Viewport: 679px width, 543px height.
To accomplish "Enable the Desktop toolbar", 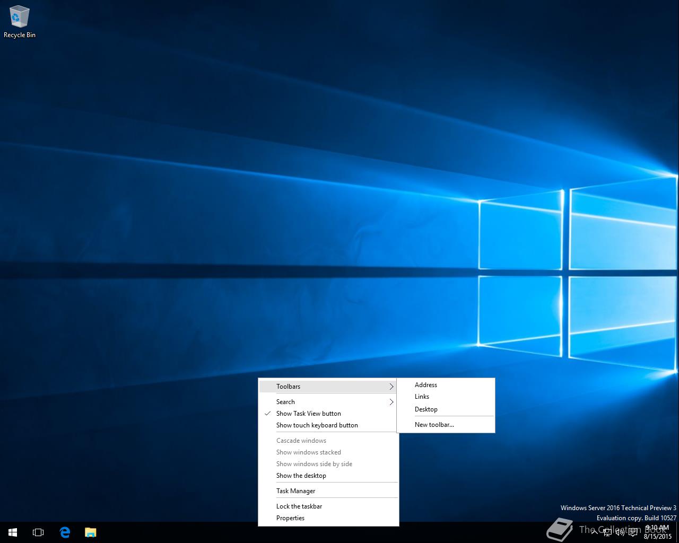I will point(446,409).
